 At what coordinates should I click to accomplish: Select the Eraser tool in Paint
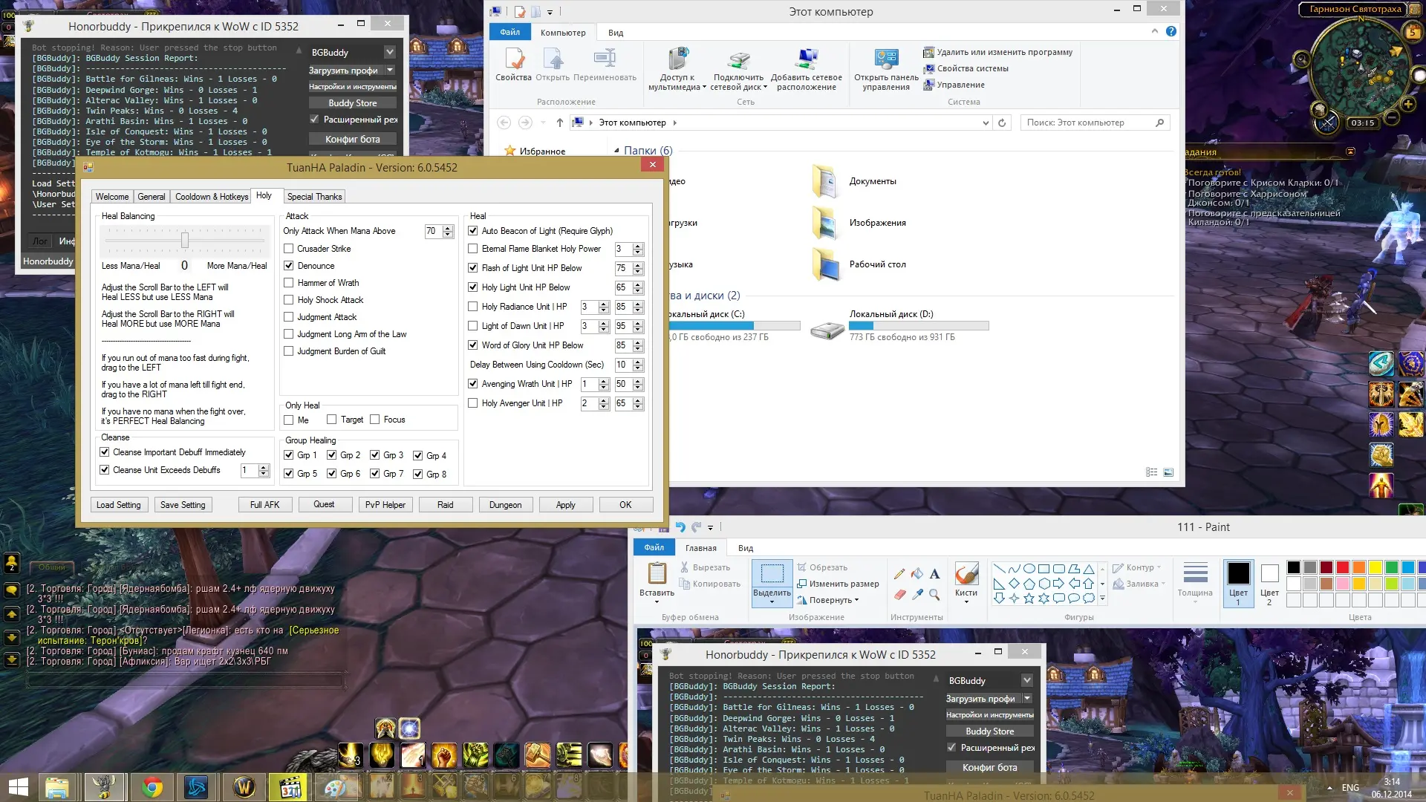899,594
